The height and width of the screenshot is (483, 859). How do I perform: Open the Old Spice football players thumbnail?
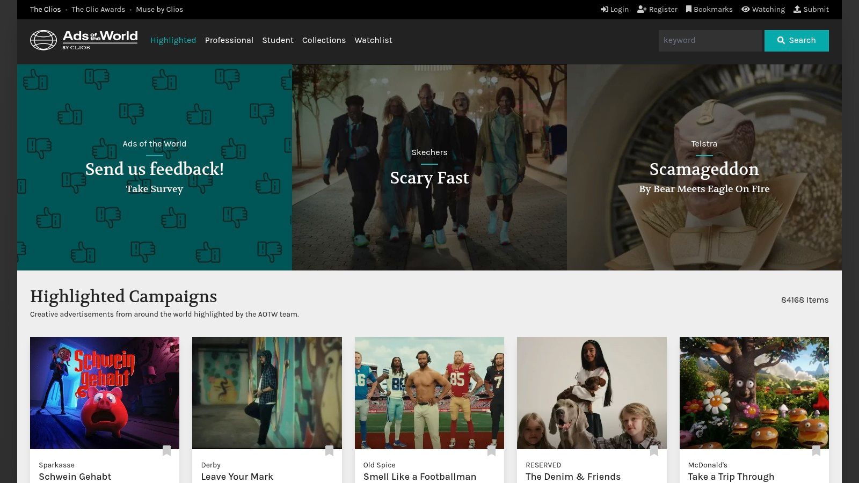click(429, 393)
